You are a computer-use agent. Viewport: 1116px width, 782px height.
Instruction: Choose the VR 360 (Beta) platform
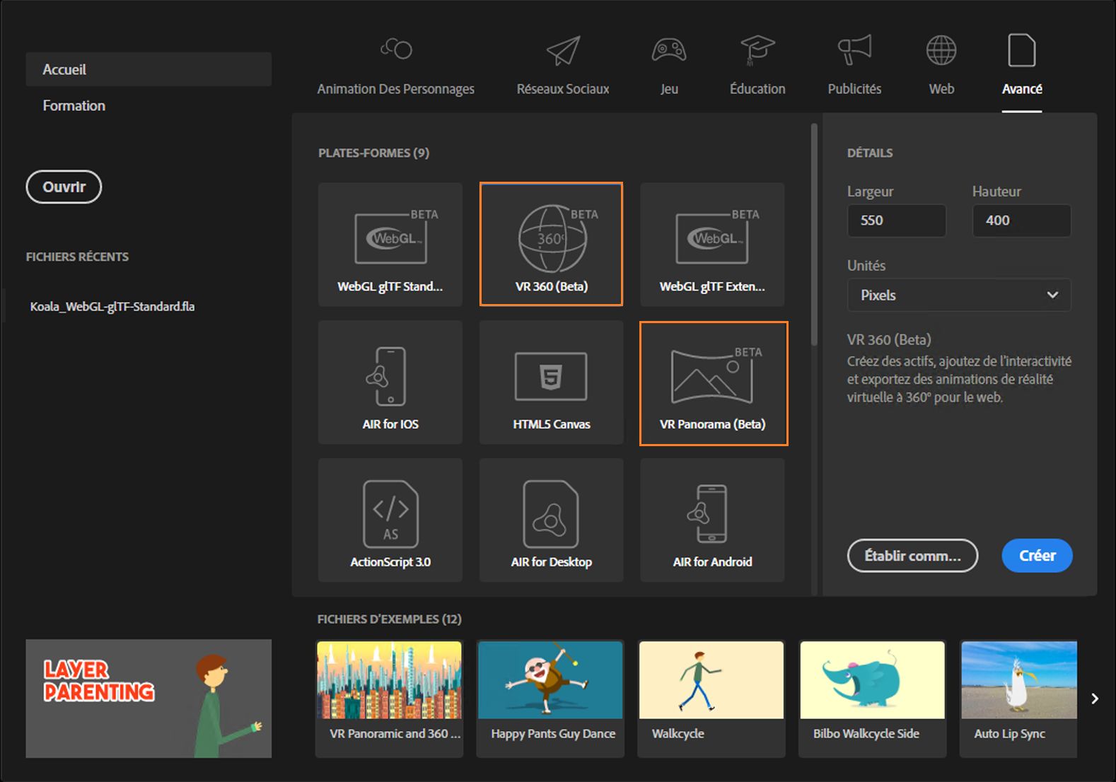pyautogui.click(x=552, y=244)
